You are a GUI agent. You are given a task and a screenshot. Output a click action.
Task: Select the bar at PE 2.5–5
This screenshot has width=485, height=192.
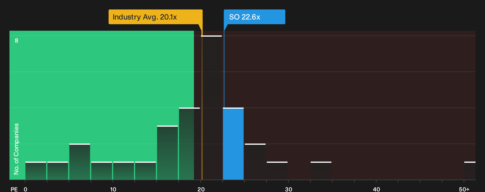pos(58,171)
